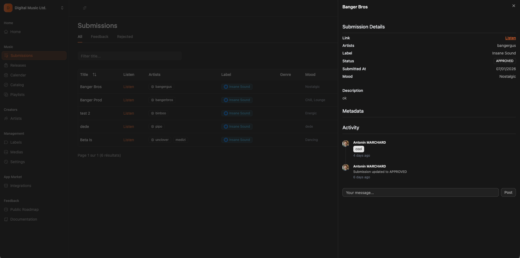Click the Playlists sidebar icon
The width and height of the screenshot is (520, 258).
pyautogui.click(x=6, y=95)
